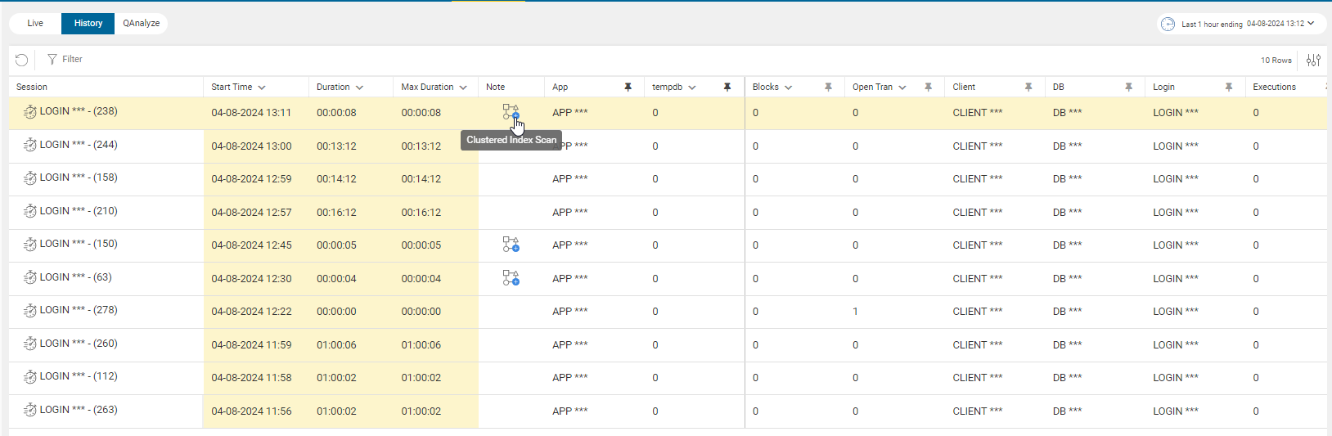The image size is (1332, 436).
Task: Click the Session column header
Action: click(x=32, y=87)
